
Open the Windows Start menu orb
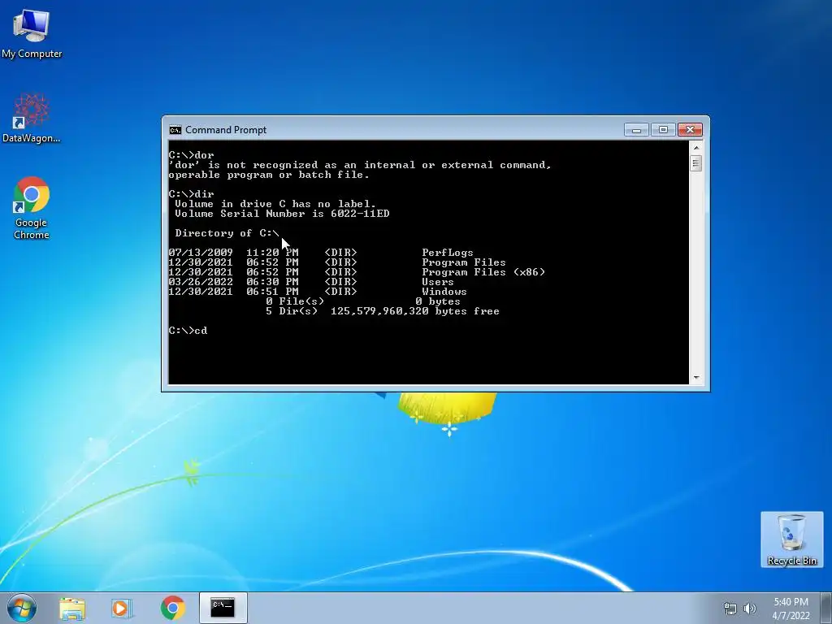point(22,608)
